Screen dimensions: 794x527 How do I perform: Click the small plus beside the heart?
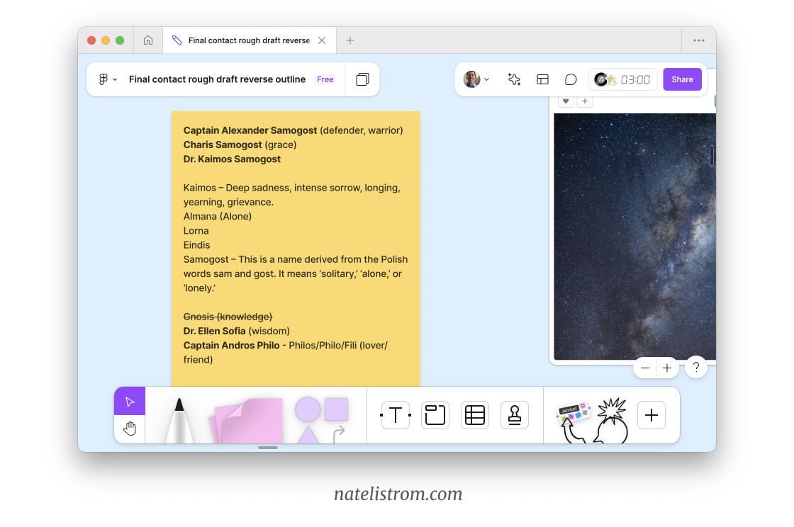click(x=585, y=101)
